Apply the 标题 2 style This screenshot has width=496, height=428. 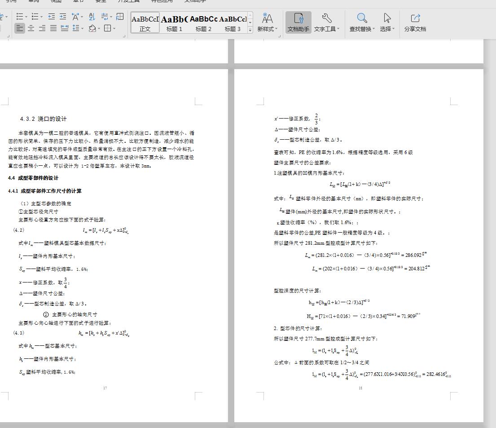[x=203, y=22]
